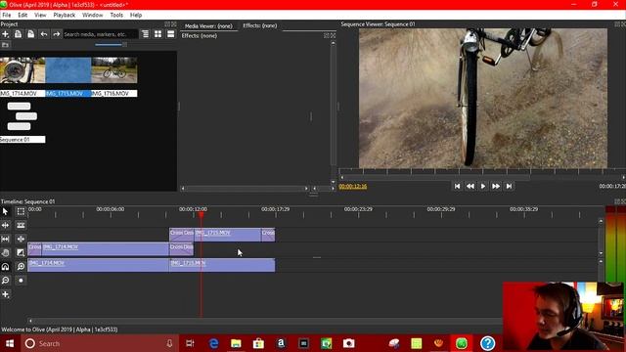Select the Razor tool
Viewport: 626px width, 352px height.
21,225
